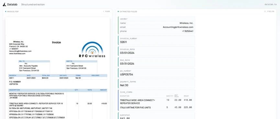Click the Datalab brand name
The width and height of the screenshot is (280, 119).
(x=12, y=5)
